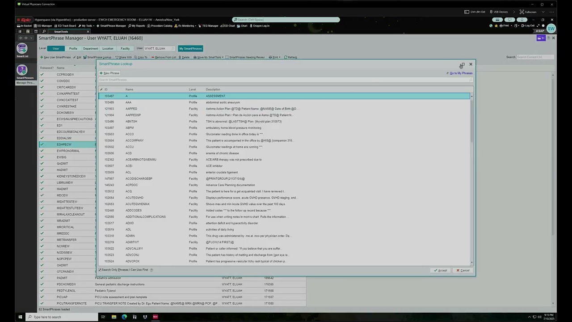This screenshot has height=322, width=572.
Task: Click New Phrase in lookup dialog
Action: point(109,73)
